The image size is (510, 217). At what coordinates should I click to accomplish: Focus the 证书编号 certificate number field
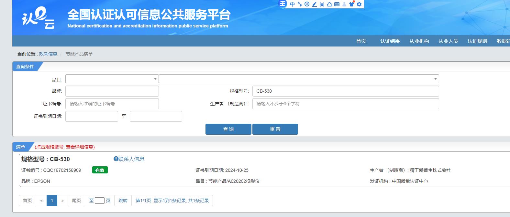112,104
